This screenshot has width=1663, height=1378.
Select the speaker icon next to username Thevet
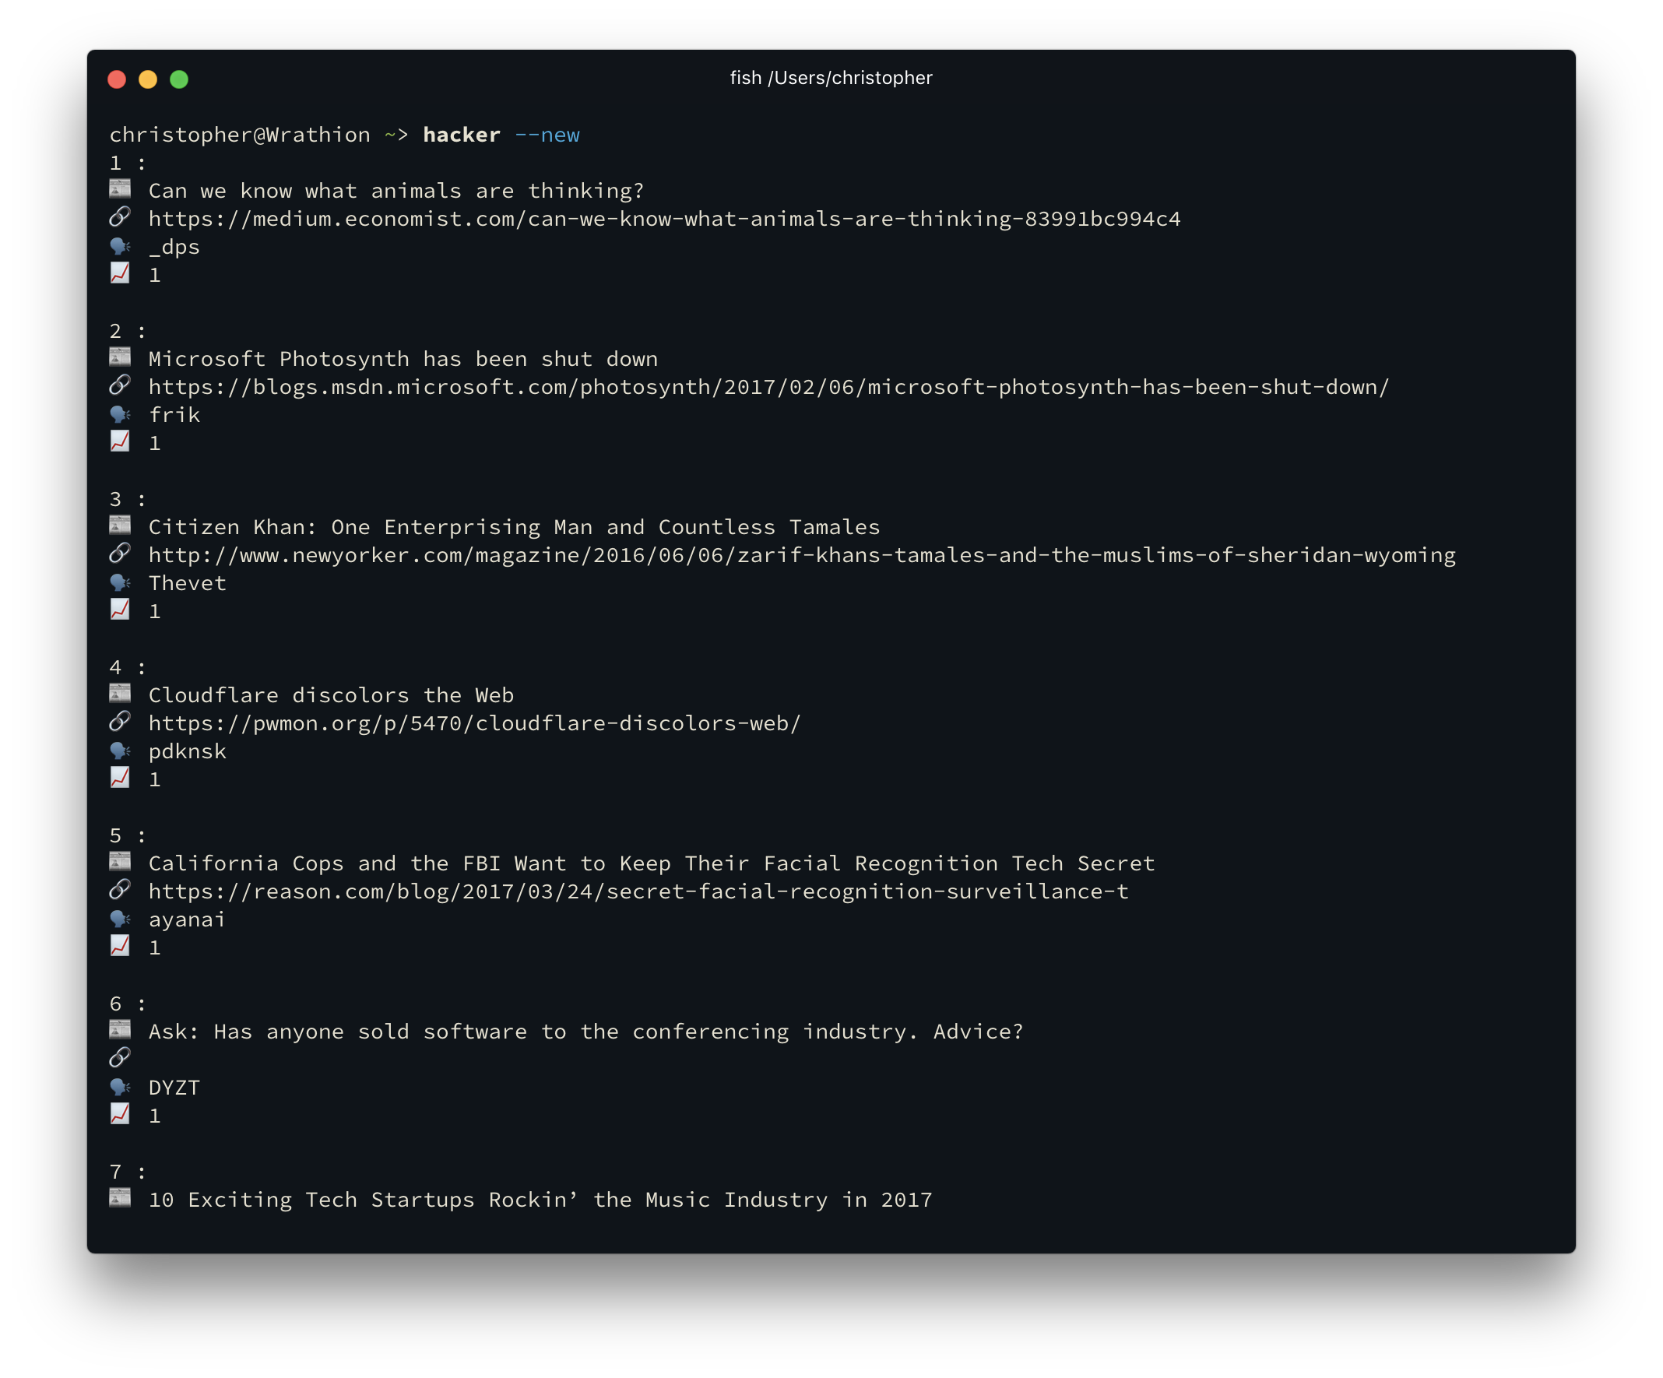coord(121,582)
